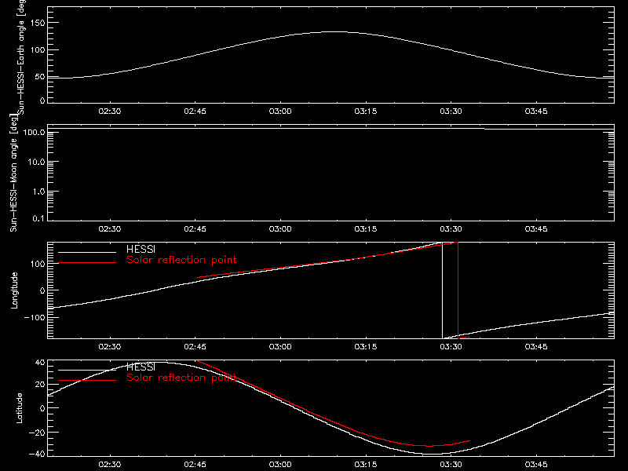628x471 pixels.
Task: Select HESSI legend label in Longitude plot
Action: tap(141, 249)
